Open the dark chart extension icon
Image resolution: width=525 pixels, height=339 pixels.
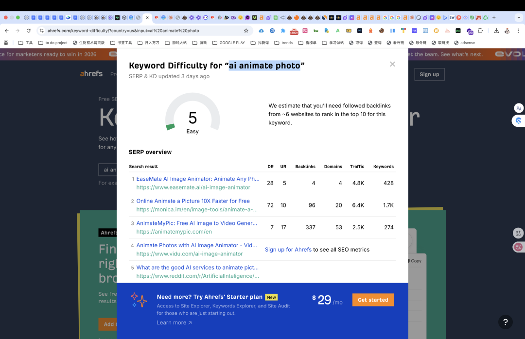click(360, 31)
